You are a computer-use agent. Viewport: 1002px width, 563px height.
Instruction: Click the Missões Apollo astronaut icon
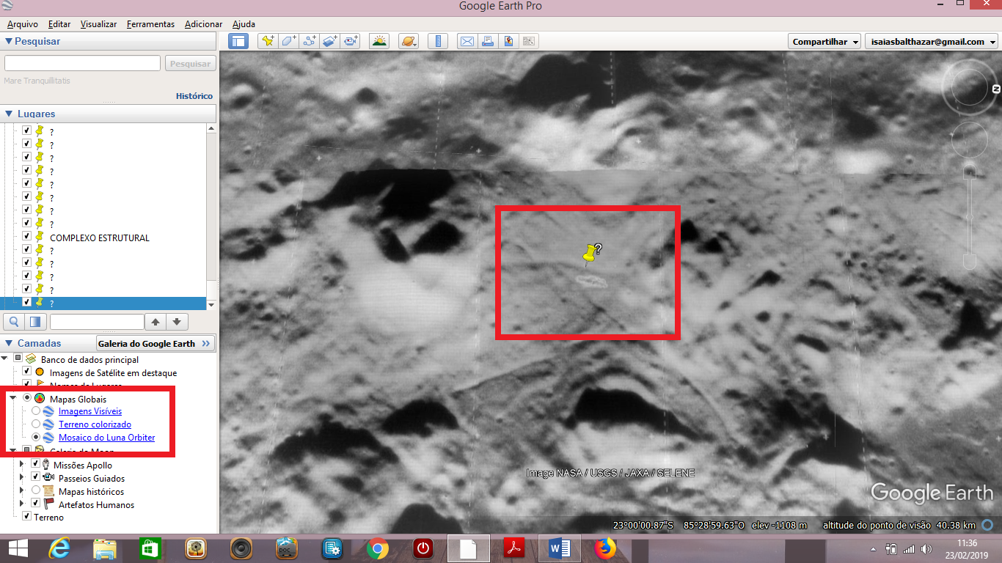click(46, 465)
